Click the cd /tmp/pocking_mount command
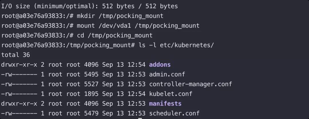Viewport: 309px width, 119px height. [x=114, y=36]
